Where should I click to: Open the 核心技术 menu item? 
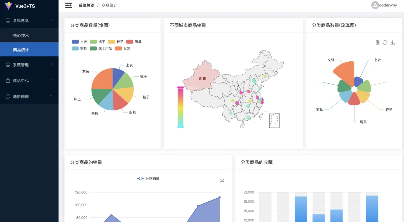(x=29, y=35)
